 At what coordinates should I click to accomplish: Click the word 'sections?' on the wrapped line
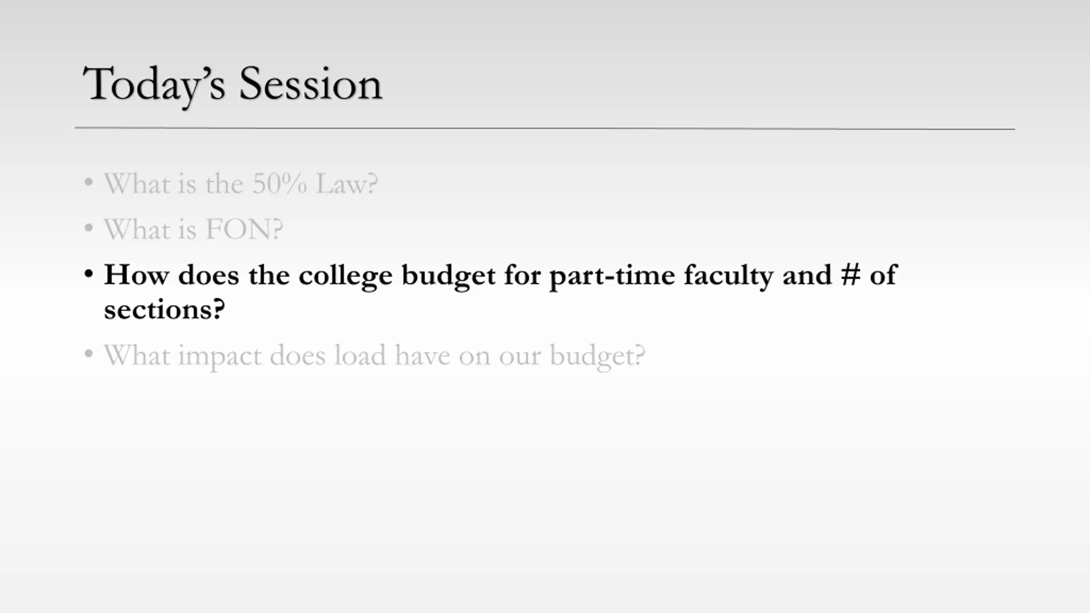164,310
